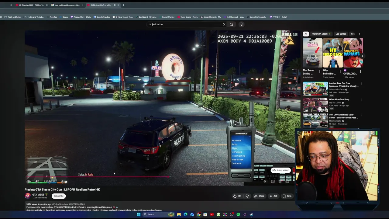Image resolution: width=389 pixels, height=219 pixels.
Task: Start voice search with the microphone icon
Action: 241,24
